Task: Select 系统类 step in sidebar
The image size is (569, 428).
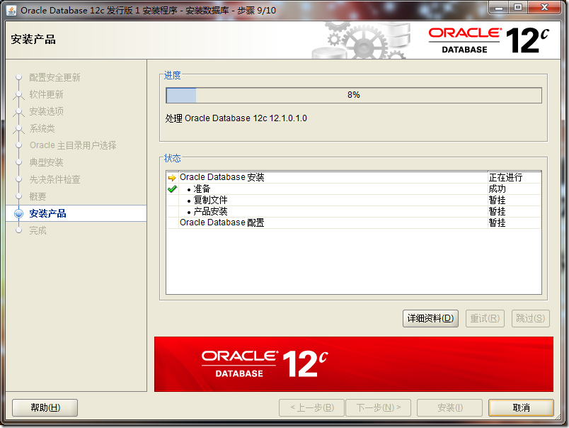Action: click(42, 129)
